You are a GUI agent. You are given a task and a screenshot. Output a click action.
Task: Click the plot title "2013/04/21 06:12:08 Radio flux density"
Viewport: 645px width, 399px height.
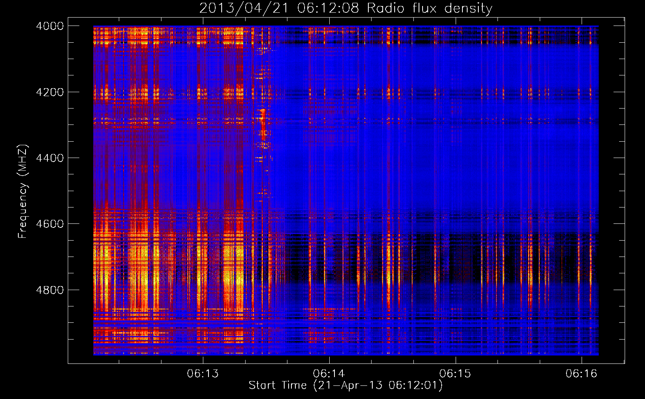click(346, 8)
